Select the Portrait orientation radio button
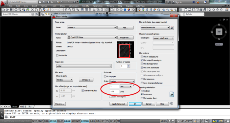The height and width of the screenshot is (123, 230). (142, 91)
